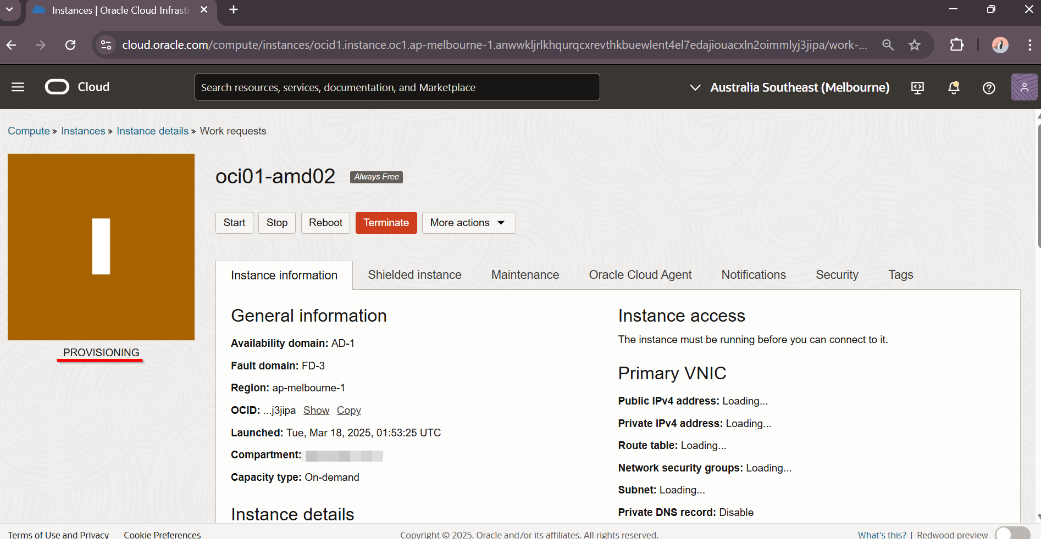1041x539 pixels.
Task: Bookmark this page with the star icon
Action: [915, 45]
